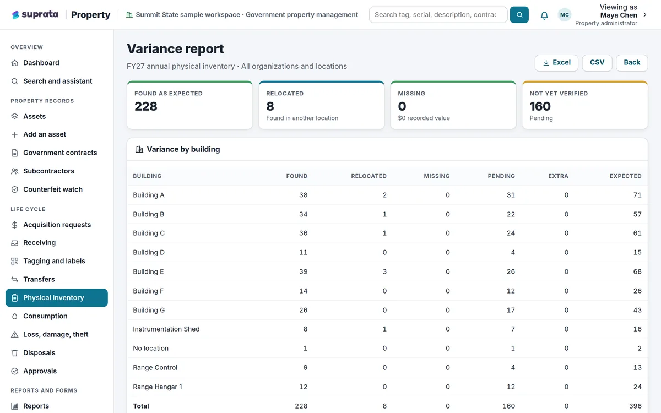Screen dimensions: 661x413
Task: Click the Dashboard home icon
Action: coord(15,63)
